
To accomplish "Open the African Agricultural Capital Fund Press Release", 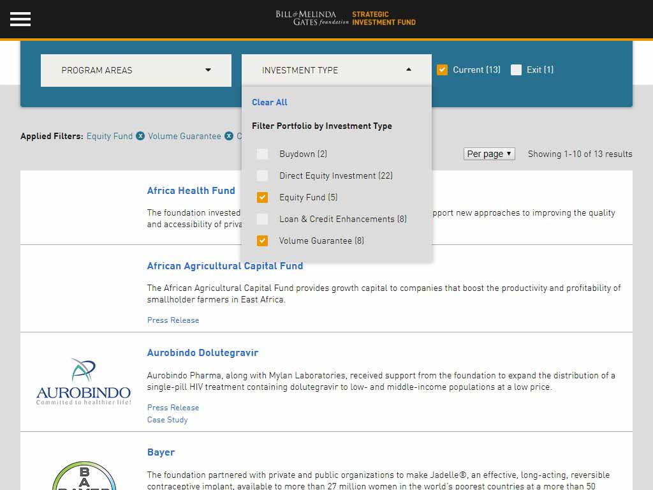I will (x=173, y=320).
